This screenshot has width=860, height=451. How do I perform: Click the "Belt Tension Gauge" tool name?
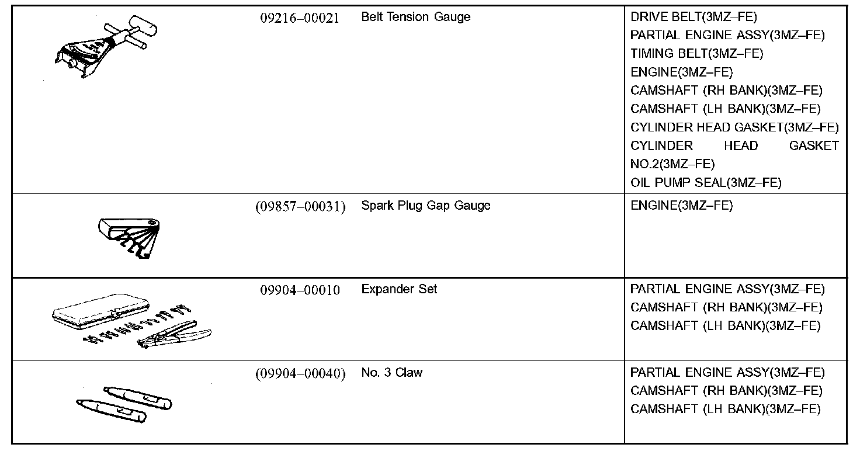(415, 17)
